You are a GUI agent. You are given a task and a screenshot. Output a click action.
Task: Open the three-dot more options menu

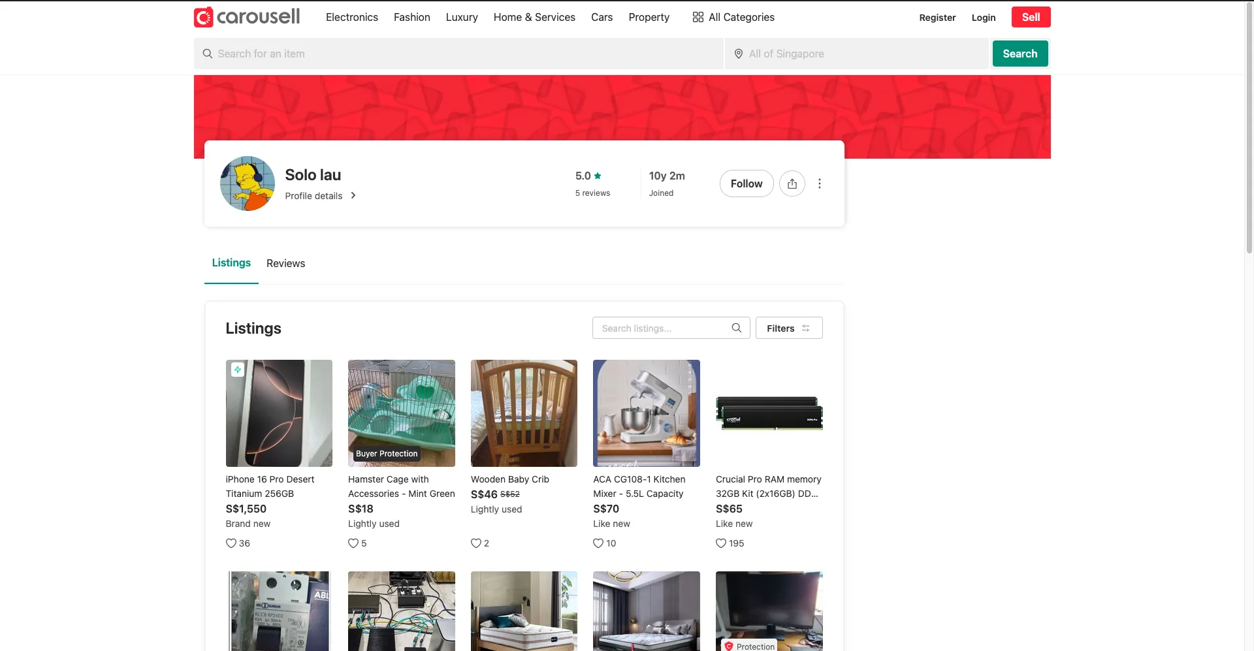coord(820,183)
